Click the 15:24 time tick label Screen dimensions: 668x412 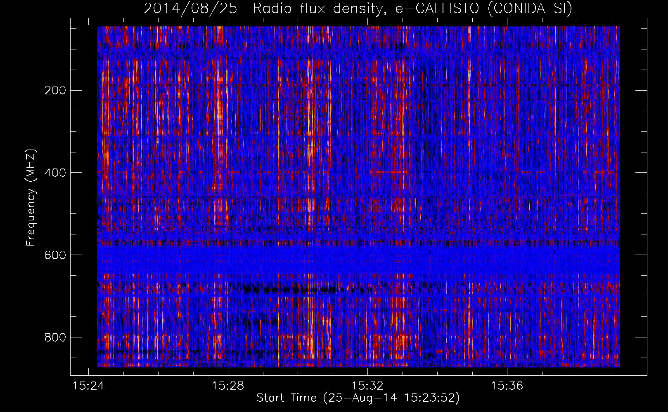[88, 386]
